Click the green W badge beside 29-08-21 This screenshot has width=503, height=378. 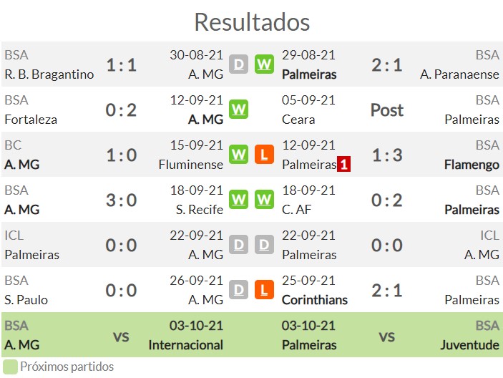click(x=264, y=64)
